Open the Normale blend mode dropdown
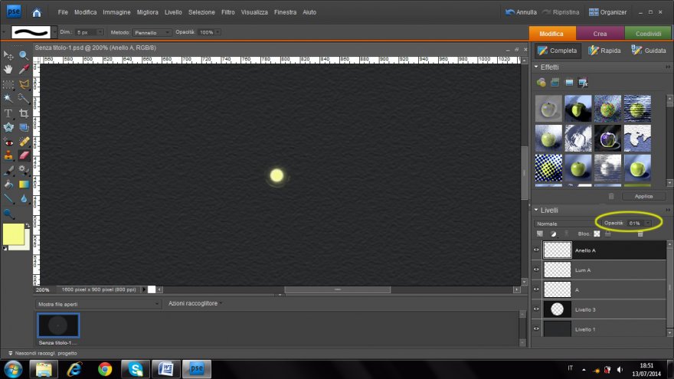Screen dimensions: 674x379 click(x=565, y=223)
